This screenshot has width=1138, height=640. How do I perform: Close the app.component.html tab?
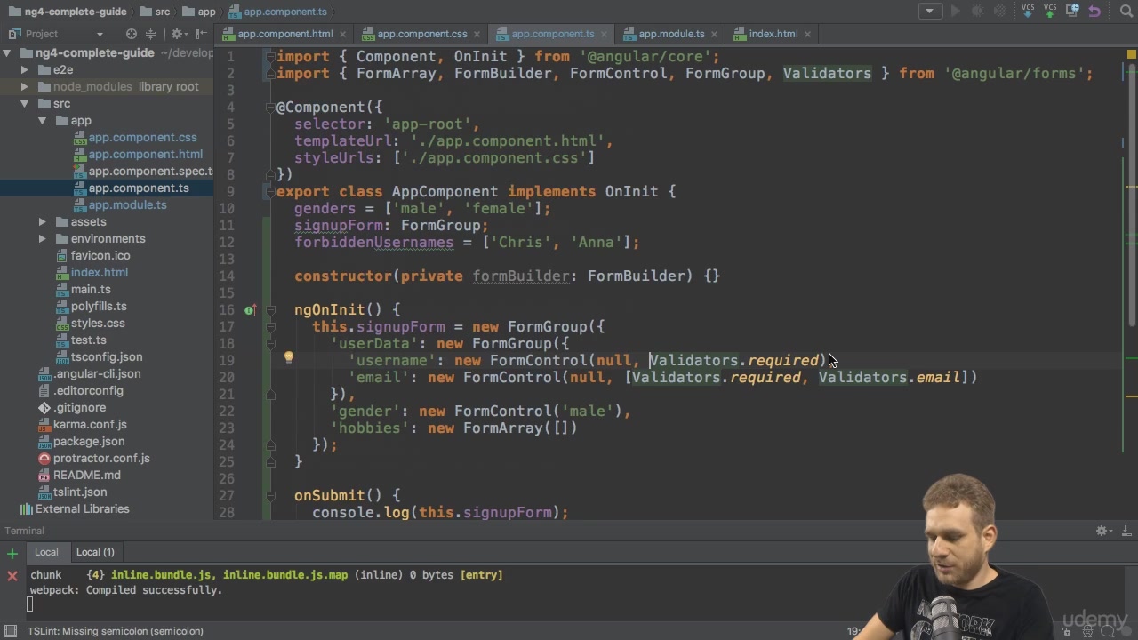tap(344, 34)
